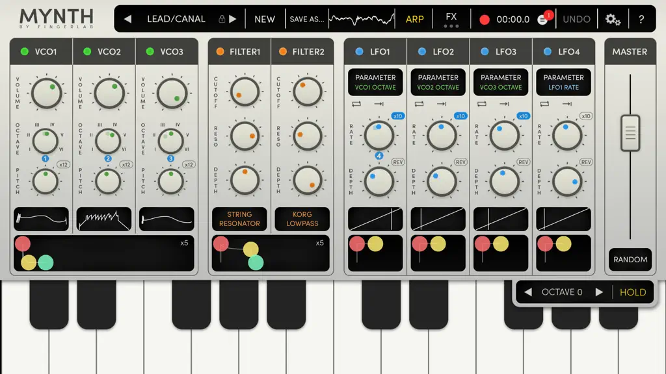This screenshot has height=374, width=666.
Task: Click the red record button
Action: pos(484,19)
